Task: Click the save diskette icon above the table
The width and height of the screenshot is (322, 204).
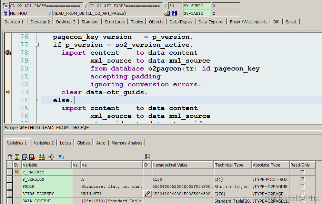Action: click(148, 157)
